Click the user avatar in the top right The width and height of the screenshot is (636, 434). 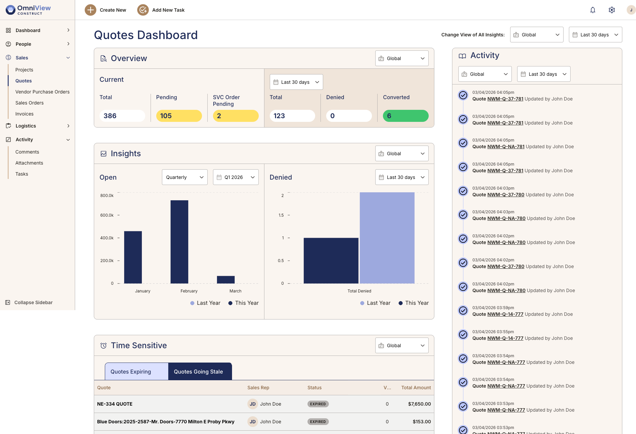(x=631, y=10)
